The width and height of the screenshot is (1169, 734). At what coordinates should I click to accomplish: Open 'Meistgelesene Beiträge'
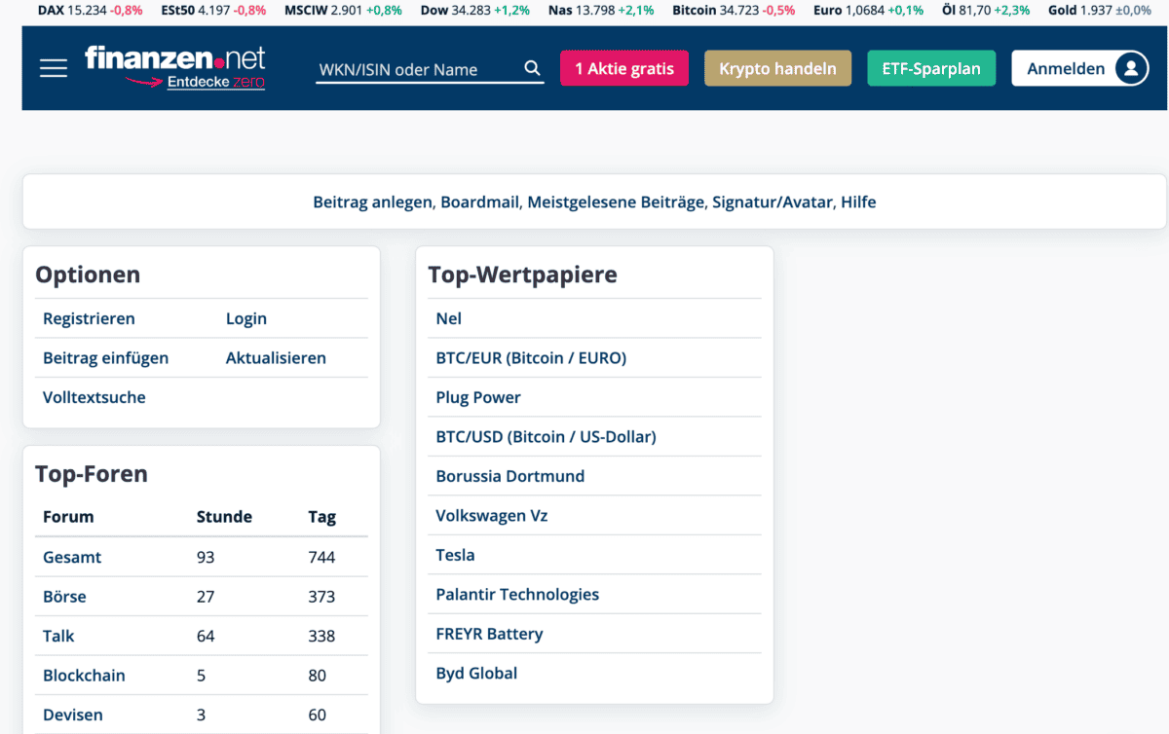(615, 202)
